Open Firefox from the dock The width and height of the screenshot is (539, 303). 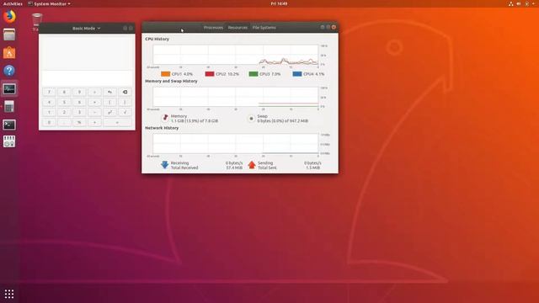pyautogui.click(x=9, y=17)
